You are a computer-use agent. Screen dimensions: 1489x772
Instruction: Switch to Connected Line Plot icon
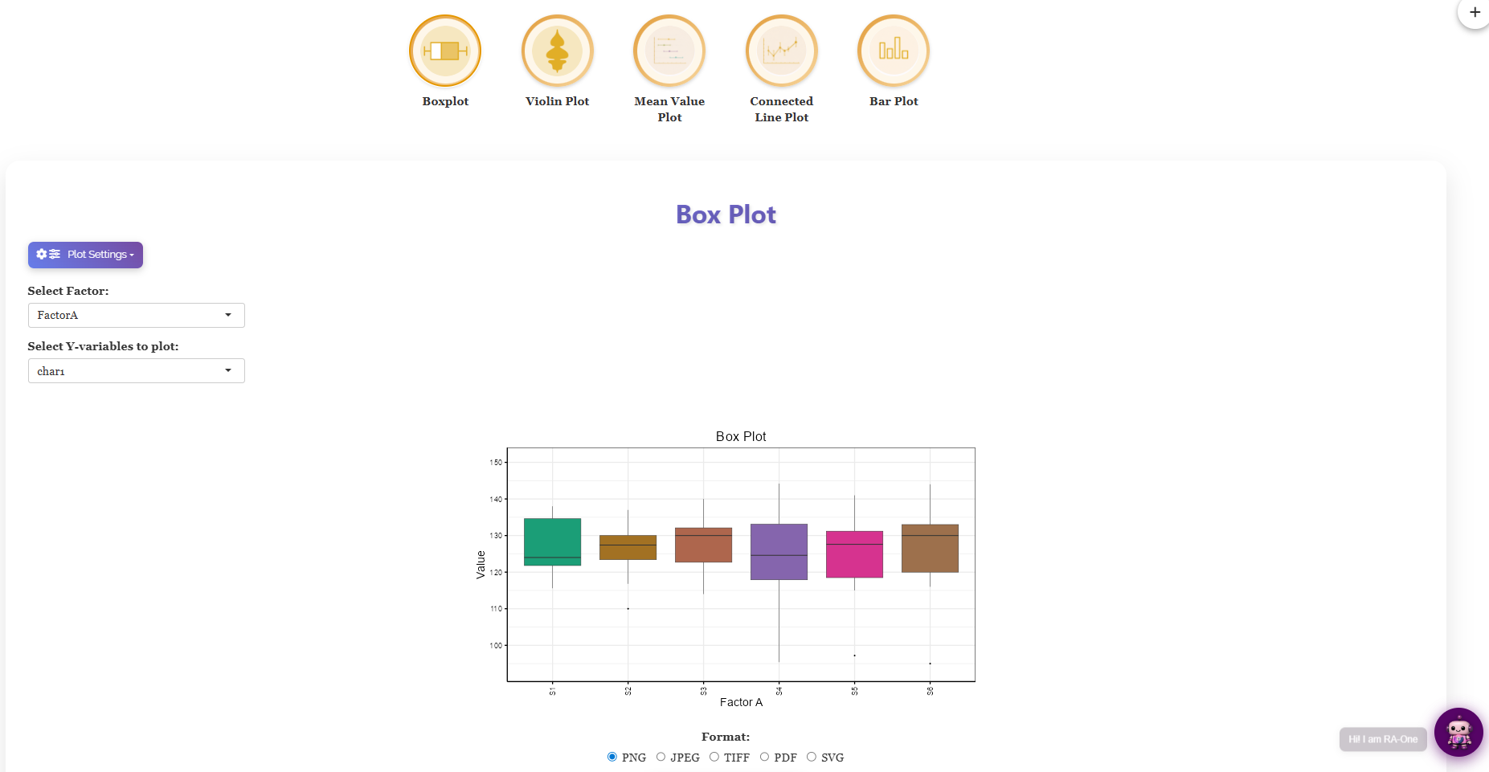coord(782,51)
